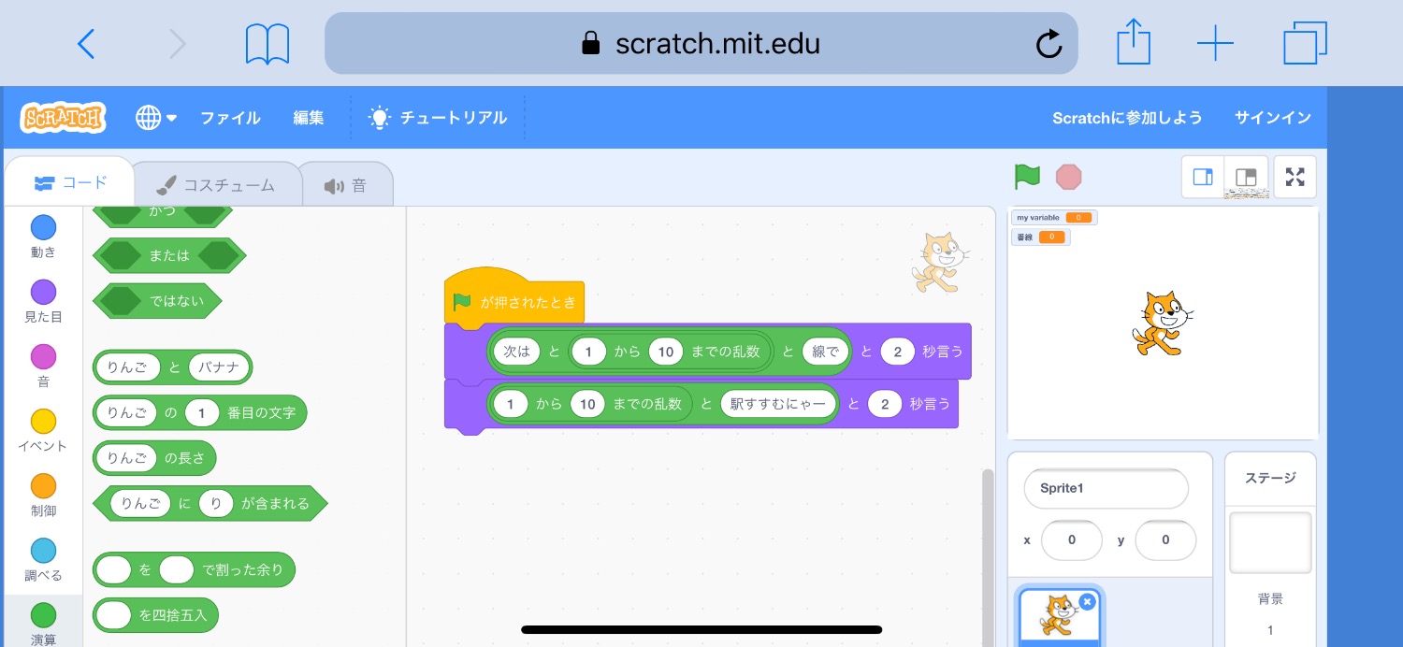Select the 動き blue category

click(43, 237)
